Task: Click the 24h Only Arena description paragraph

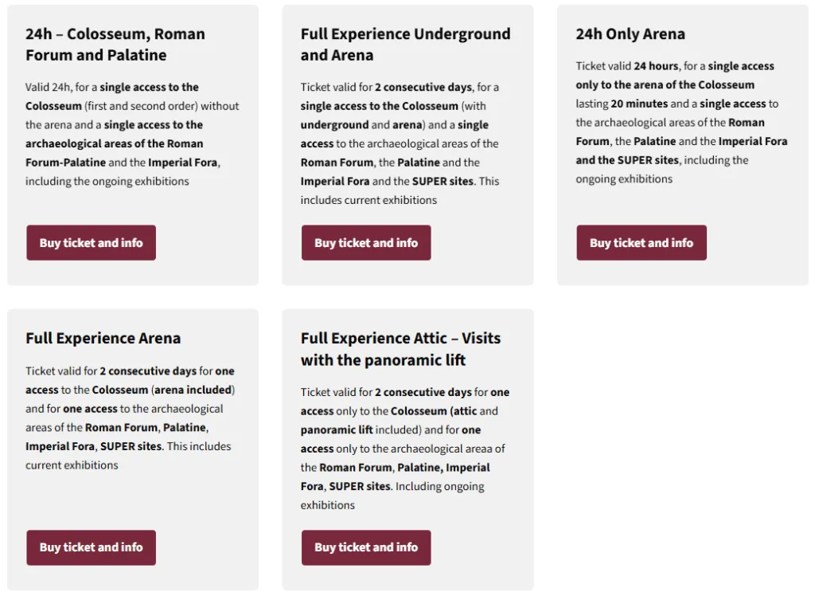Action: click(x=681, y=123)
